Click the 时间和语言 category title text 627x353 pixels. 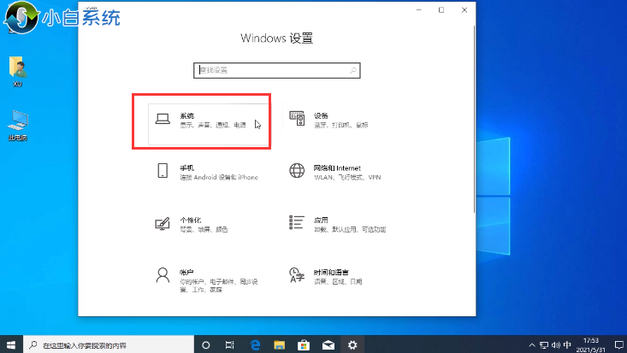click(331, 273)
